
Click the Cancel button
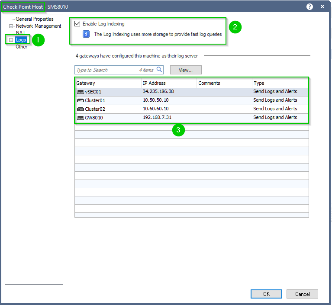click(x=302, y=294)
